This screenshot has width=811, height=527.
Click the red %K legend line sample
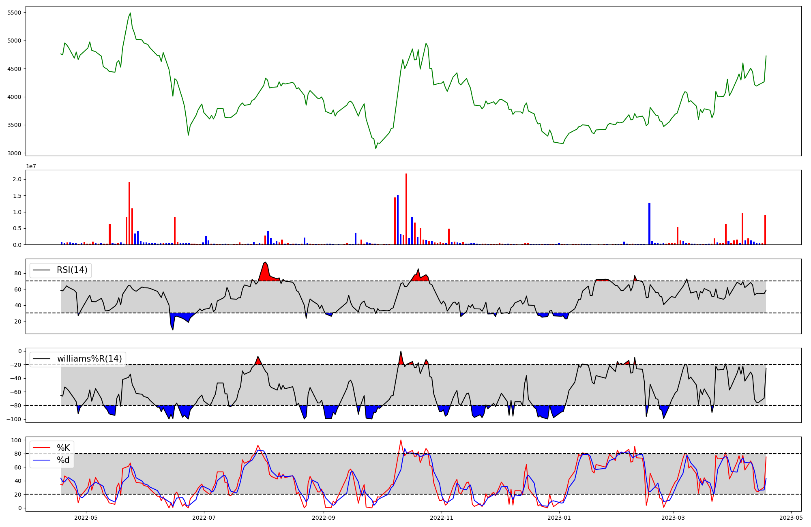[x=41, y=448]
